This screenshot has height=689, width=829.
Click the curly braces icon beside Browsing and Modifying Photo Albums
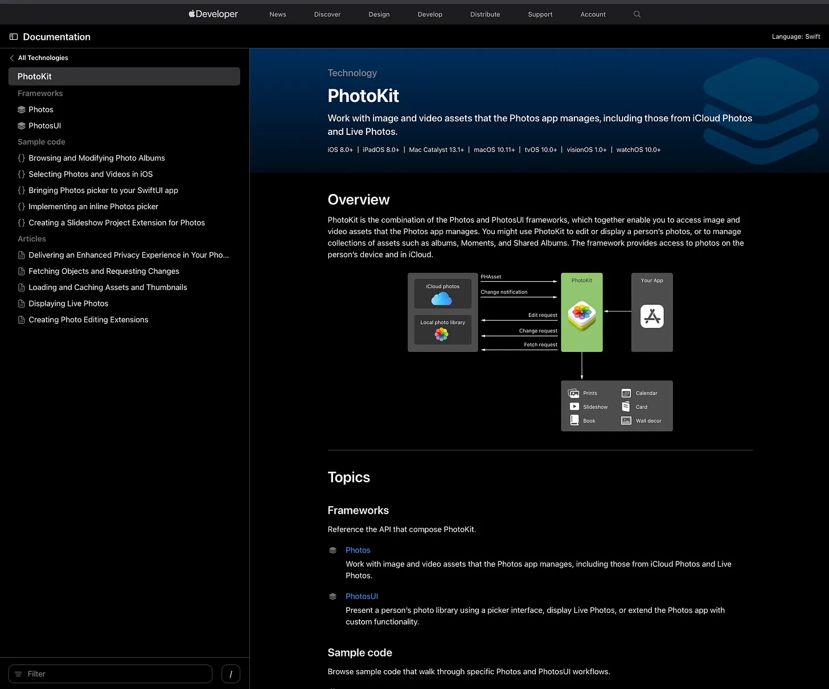coord(22,158)
